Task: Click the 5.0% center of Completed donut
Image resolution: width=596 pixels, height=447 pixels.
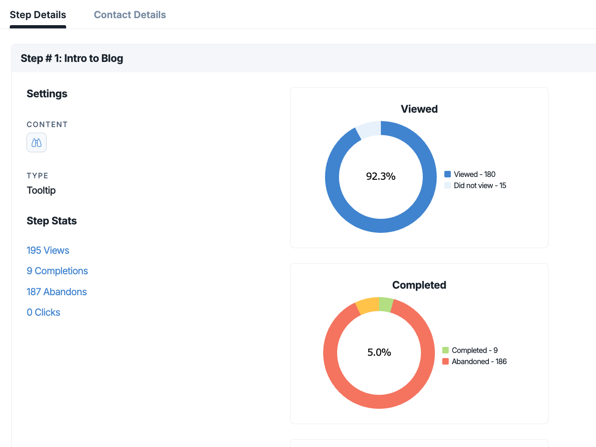Action: point(379,352)
